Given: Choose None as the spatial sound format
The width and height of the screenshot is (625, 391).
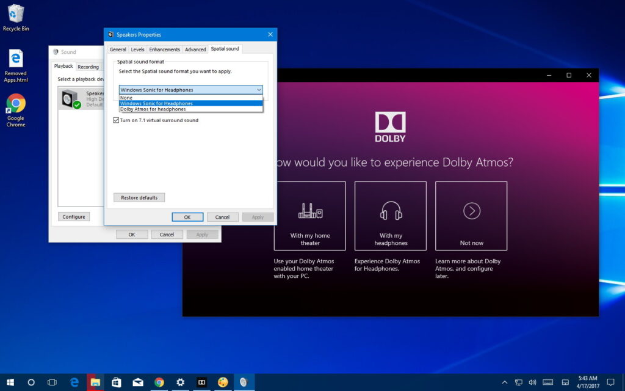Looking at the screenshot, I should 125,98.
